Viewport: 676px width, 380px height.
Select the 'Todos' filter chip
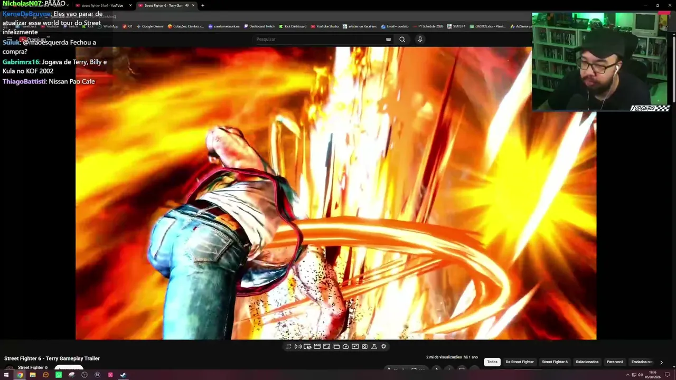pyautogui.click(x=492, y=362)
